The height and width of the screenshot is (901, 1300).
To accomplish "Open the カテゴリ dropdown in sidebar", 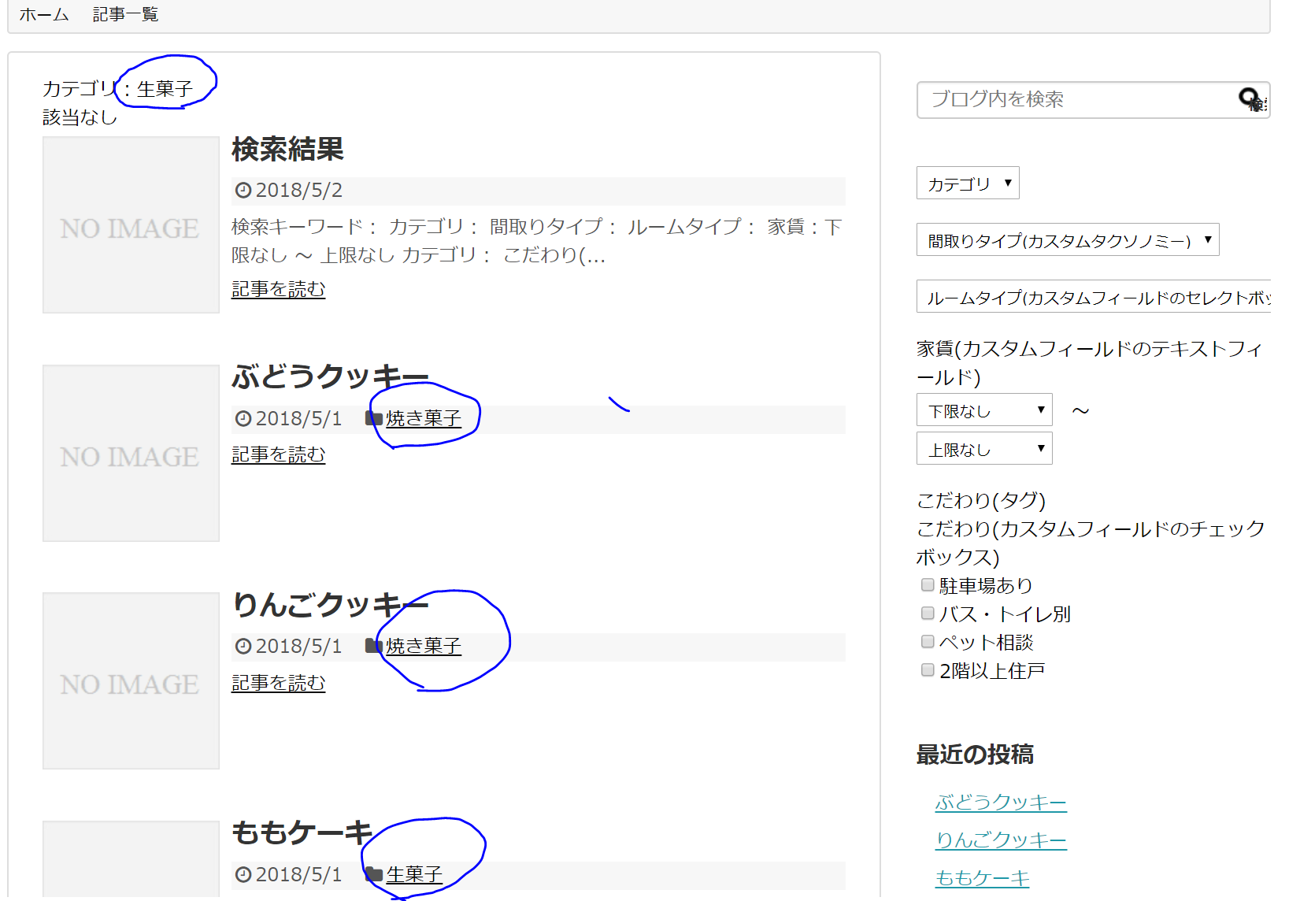I will click(968, 183).
